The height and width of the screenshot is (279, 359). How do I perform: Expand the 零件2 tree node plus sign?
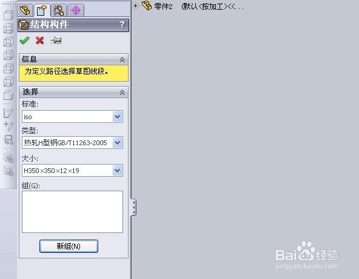coord(136,5)
